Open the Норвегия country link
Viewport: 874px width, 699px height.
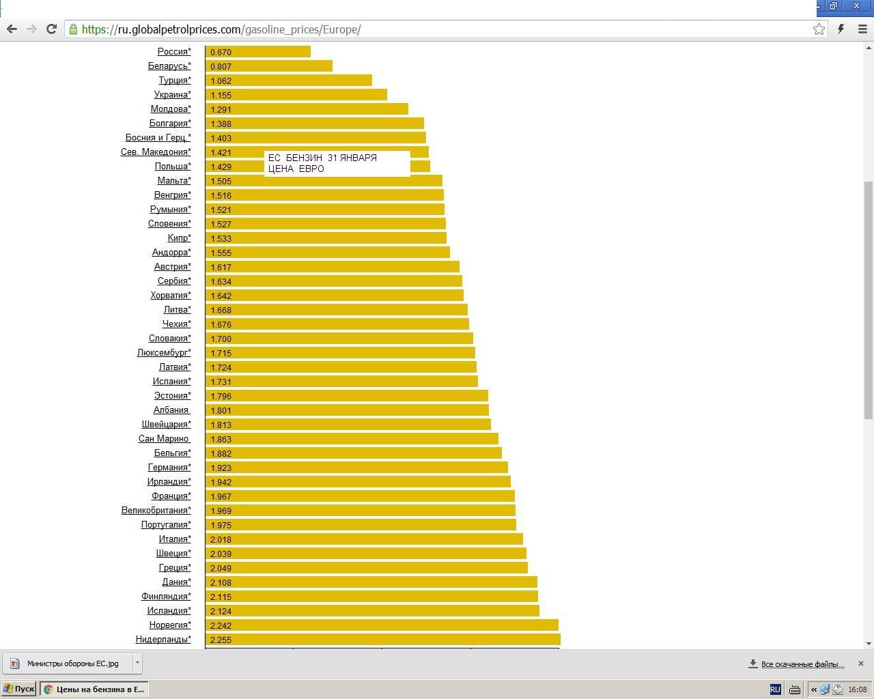point(170,625)
